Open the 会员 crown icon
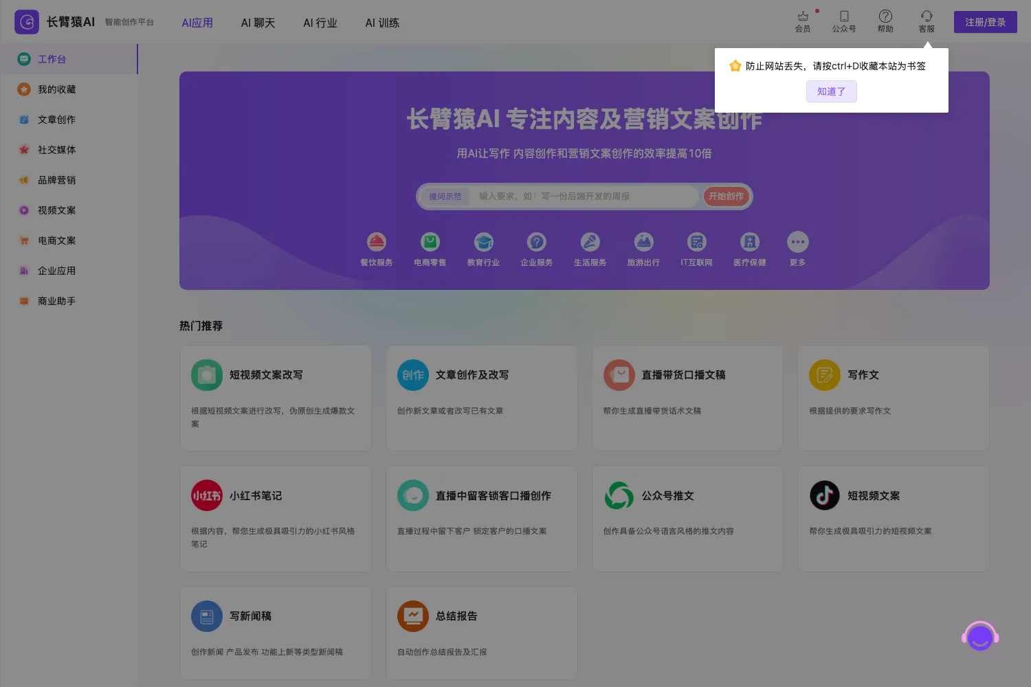 coord(802,16)
